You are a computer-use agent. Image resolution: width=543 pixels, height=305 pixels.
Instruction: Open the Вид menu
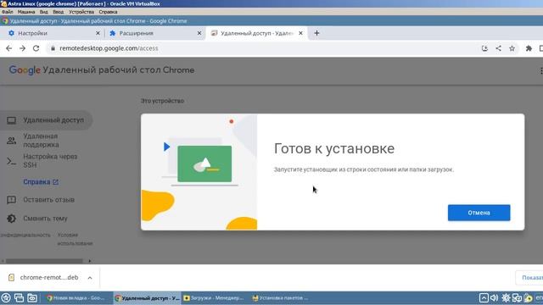43,12
